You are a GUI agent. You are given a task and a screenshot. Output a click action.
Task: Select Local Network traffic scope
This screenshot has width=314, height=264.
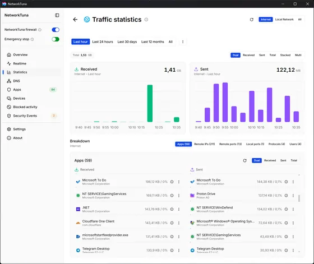[x=284, y=20]
